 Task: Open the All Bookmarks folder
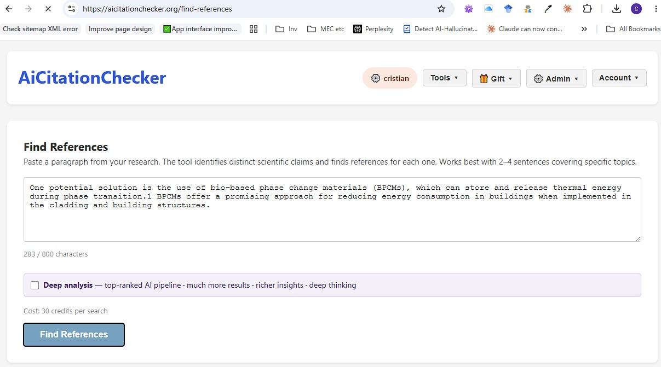(633, 29)
